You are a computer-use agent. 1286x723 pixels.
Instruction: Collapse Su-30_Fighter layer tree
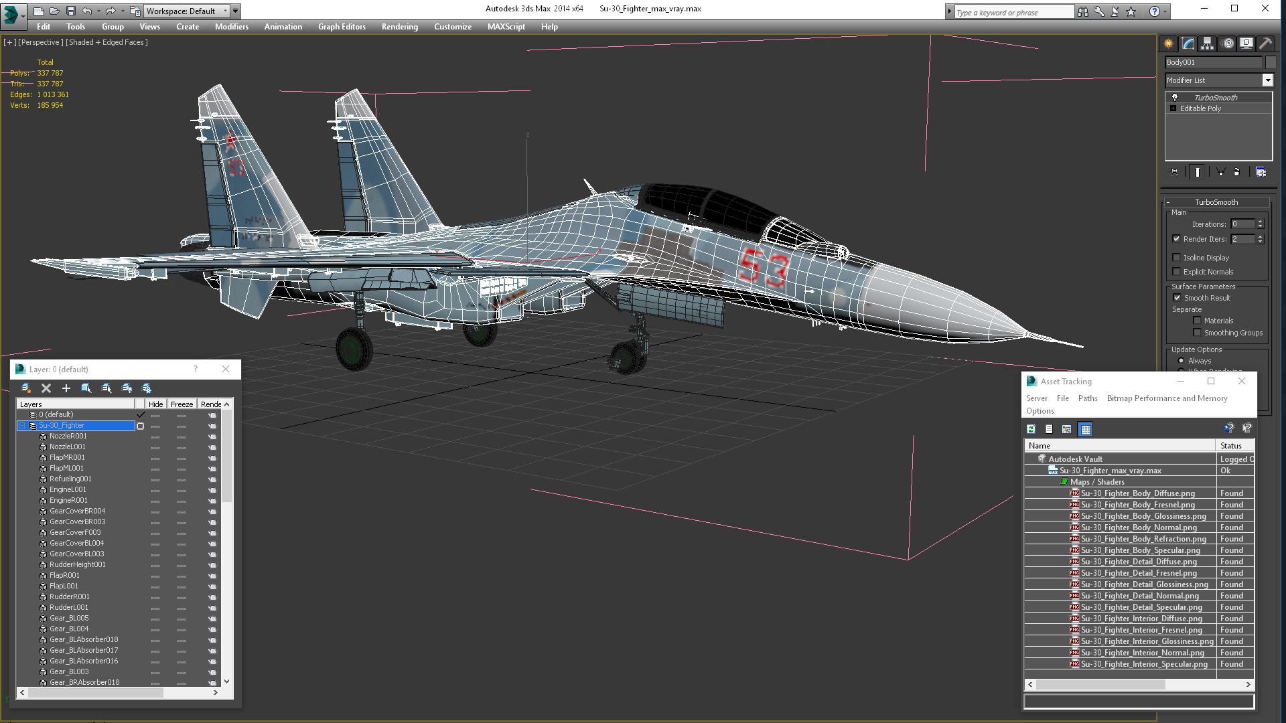point(21,426)
